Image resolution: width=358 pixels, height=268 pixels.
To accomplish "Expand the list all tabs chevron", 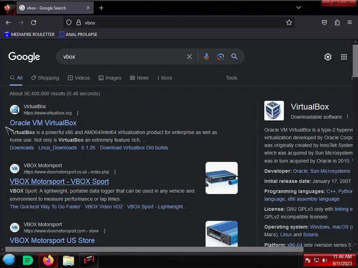I will pos(299,8).
